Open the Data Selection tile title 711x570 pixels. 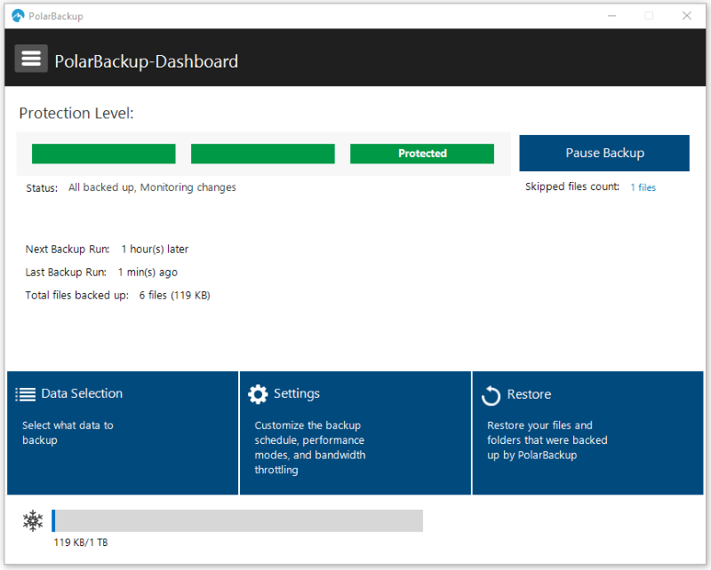click(82, 393)
